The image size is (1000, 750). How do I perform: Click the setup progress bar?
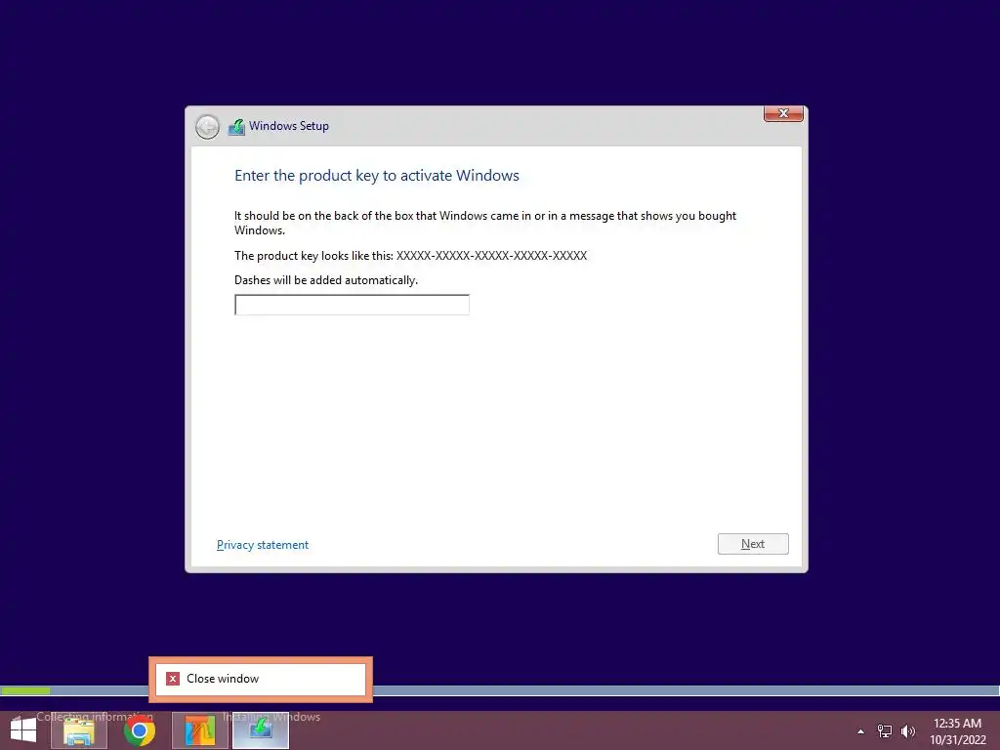[500, 690]
